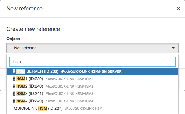Click the /Root/QUICK-LINK HSM/HSM4 path text

(x=69, y=101)
